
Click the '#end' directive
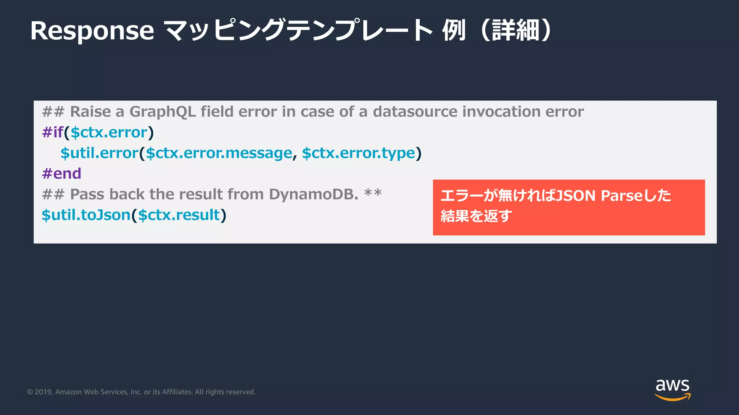62,174
